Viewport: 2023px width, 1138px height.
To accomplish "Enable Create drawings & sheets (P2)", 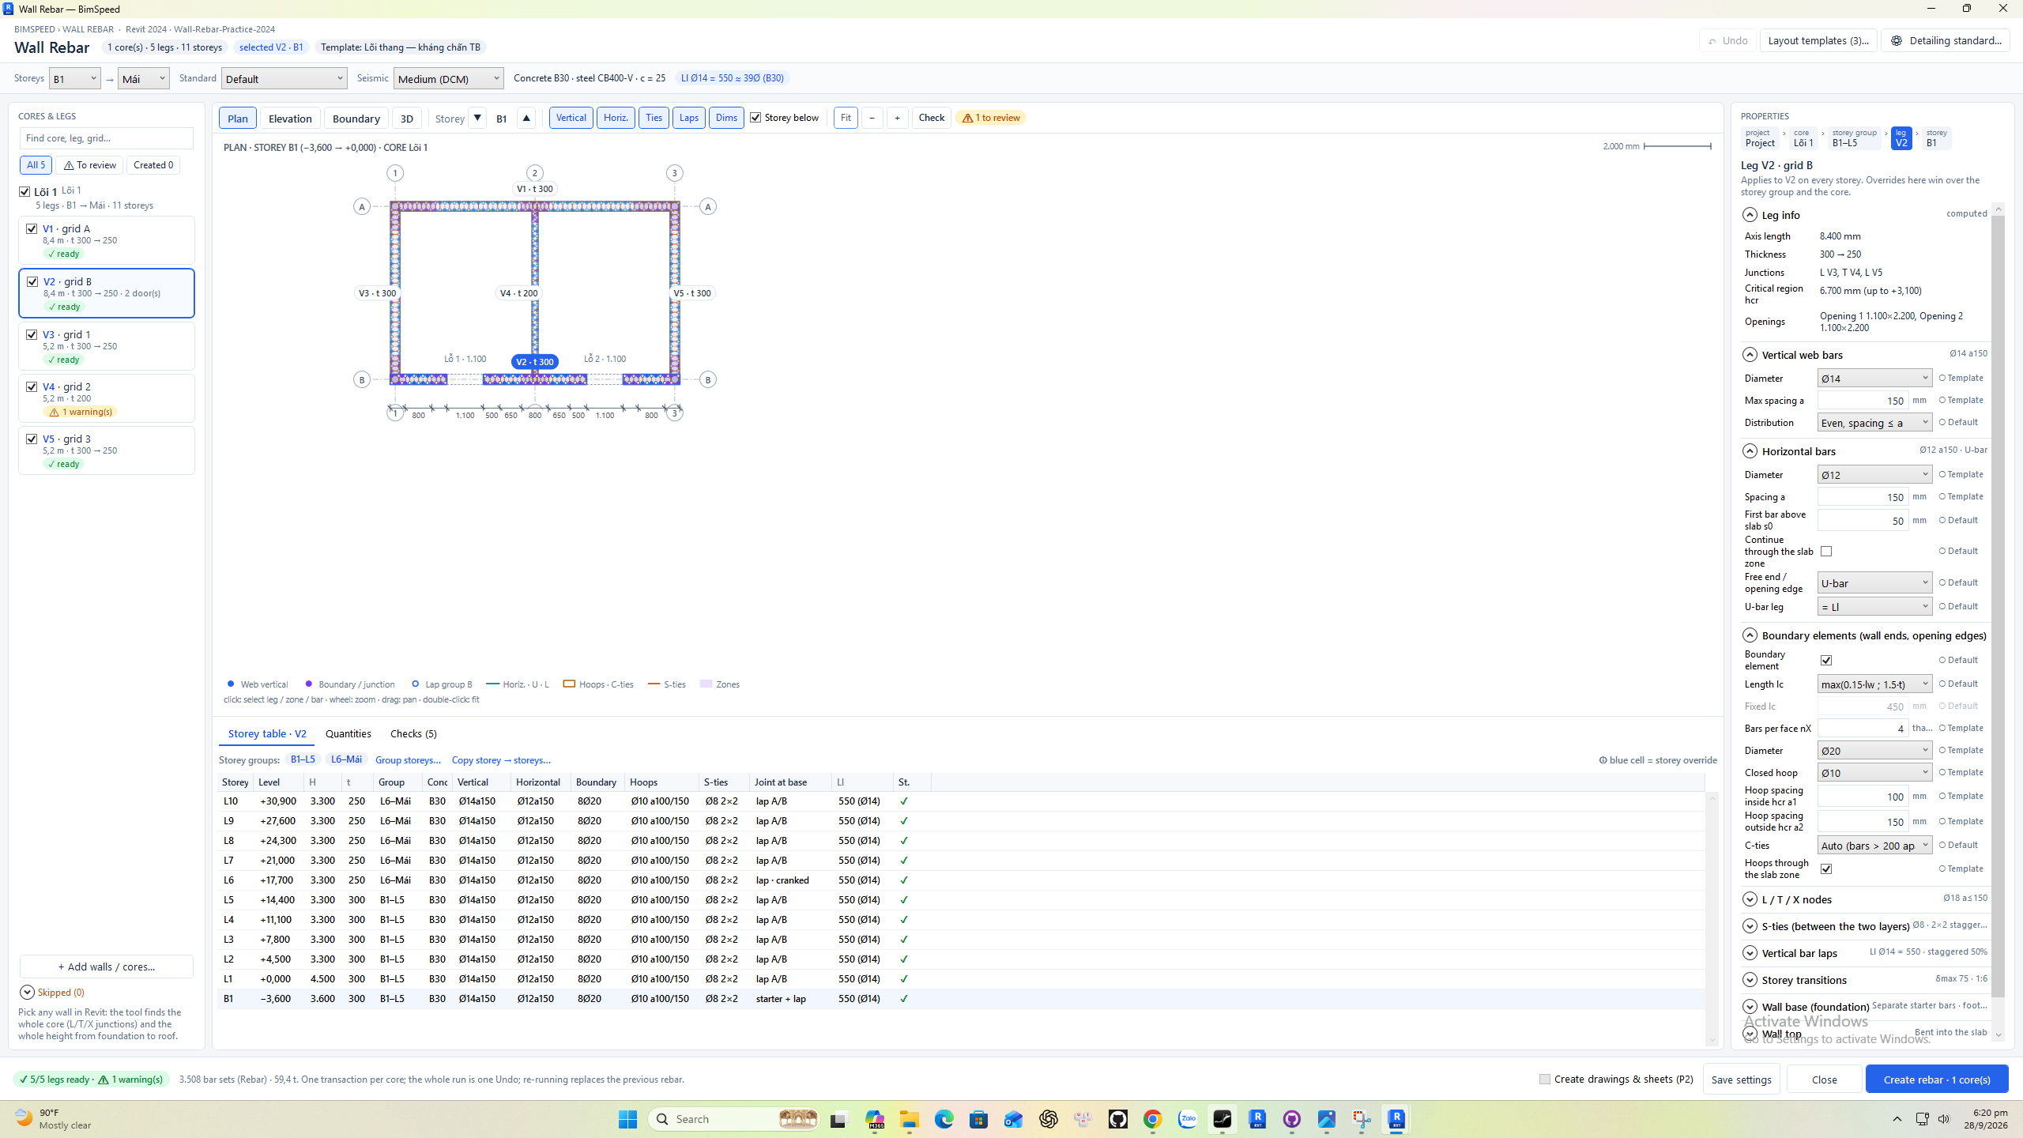I will point(1544,1079).
